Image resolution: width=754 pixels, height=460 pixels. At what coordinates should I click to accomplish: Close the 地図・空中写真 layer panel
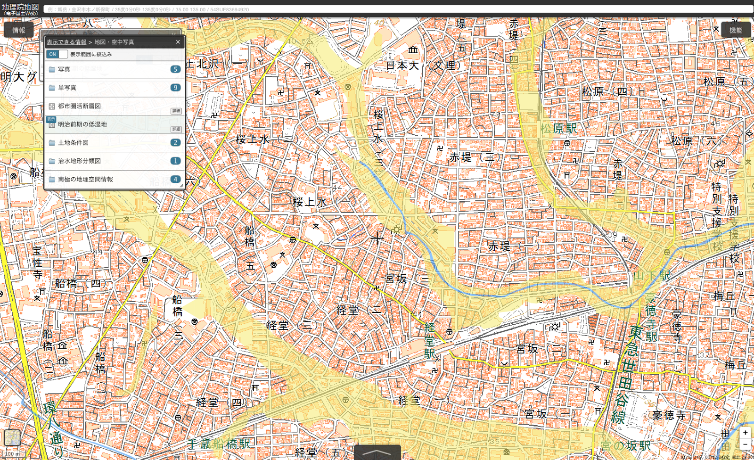[178, 42]
